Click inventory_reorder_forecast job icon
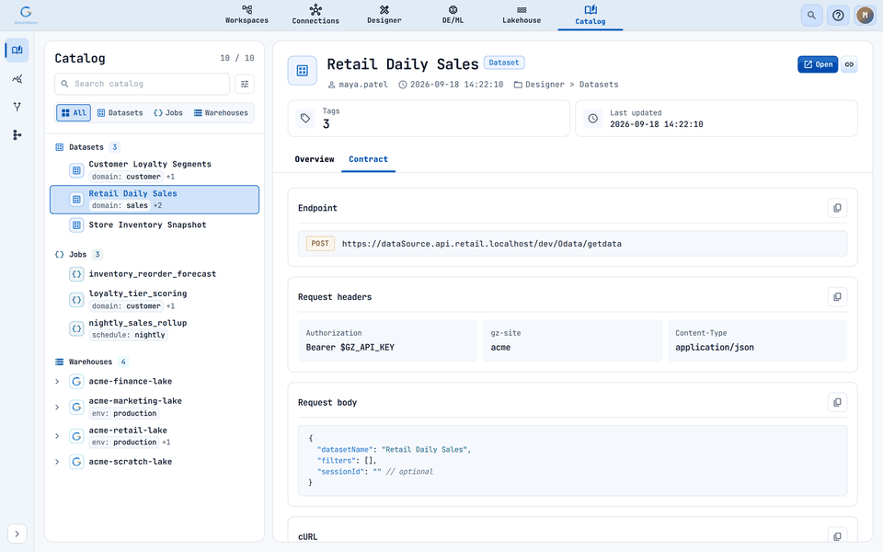The height and width of the screenshot is (552, 883). pyautogui.click(x=76, y=274)
